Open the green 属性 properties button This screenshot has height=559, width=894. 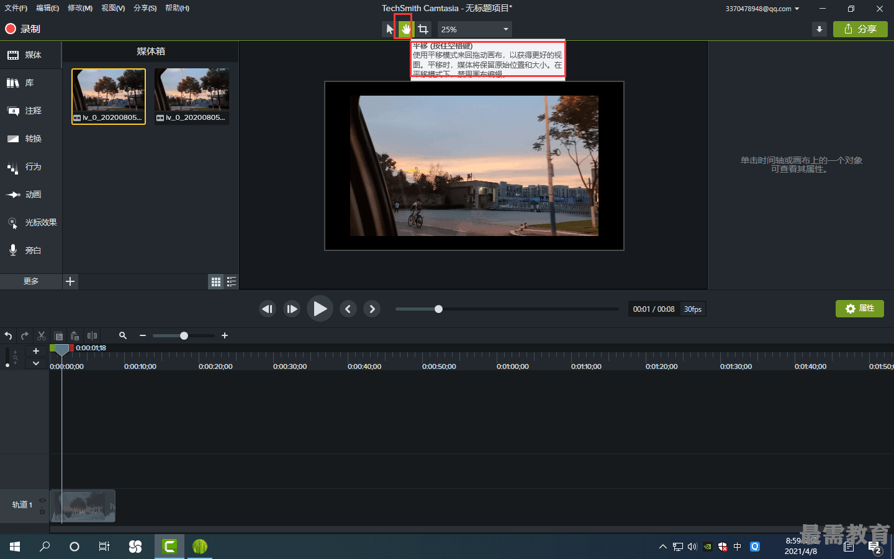tap(860, 309)
